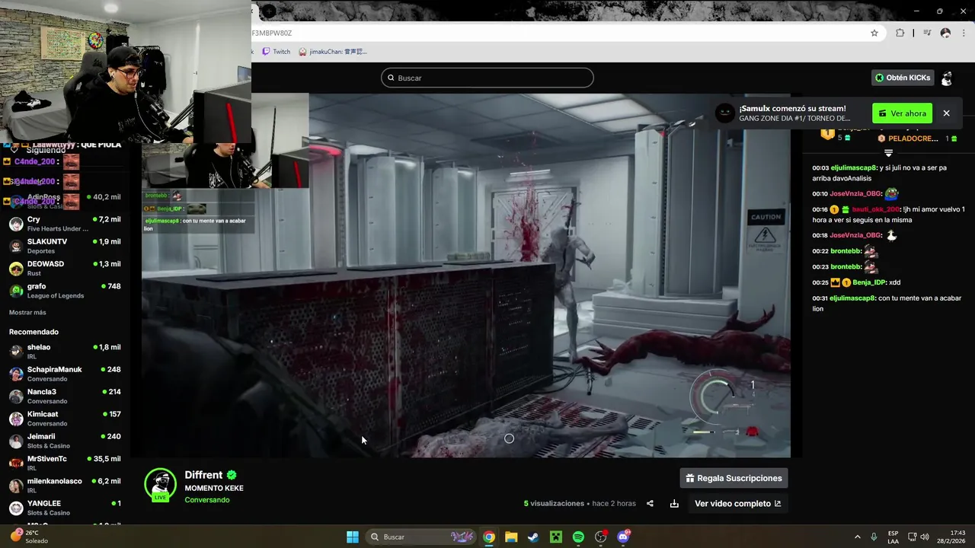Click the Conversando category link
975x548 pixels.
coord(206,500)
